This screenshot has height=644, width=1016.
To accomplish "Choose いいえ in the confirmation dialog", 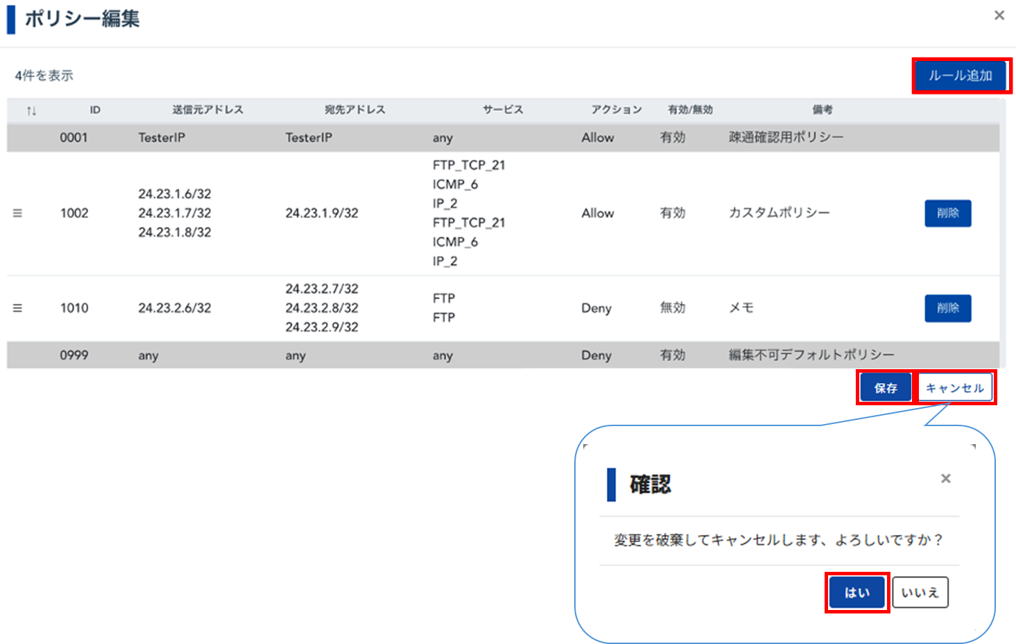I will tap(920, 593).
